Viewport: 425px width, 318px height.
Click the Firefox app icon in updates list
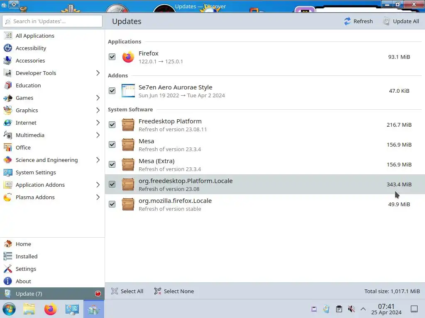tap(128, 57)
